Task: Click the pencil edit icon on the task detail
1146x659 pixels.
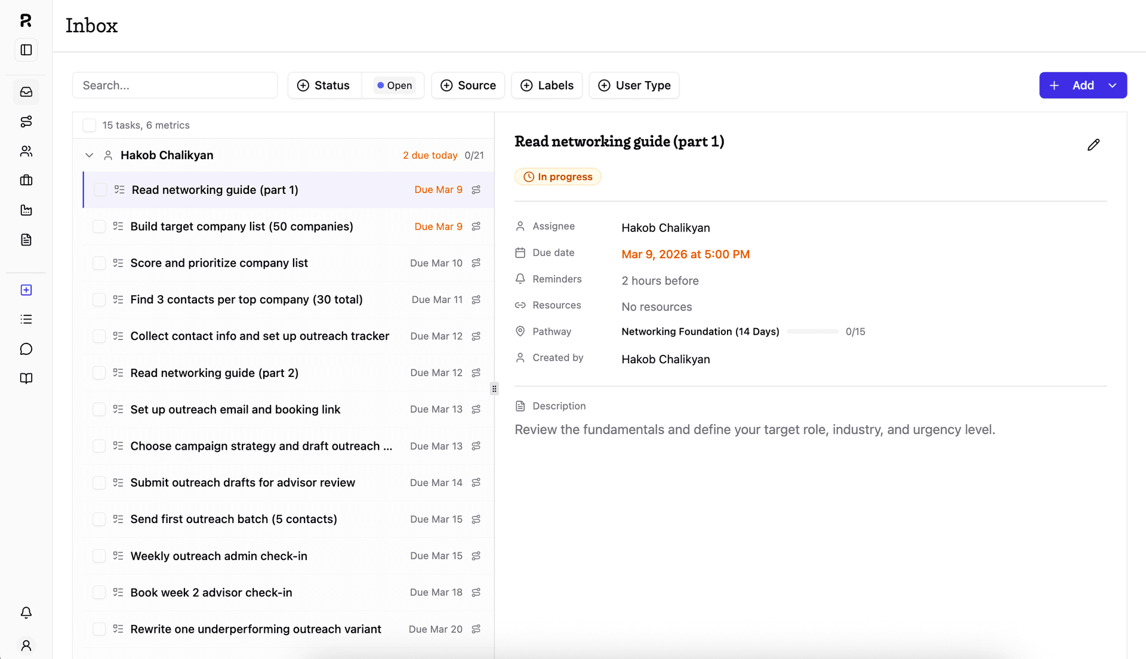Action: pos(1093,144)
